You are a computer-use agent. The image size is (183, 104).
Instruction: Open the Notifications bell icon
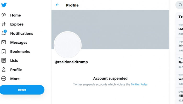(x=4, y=33)
